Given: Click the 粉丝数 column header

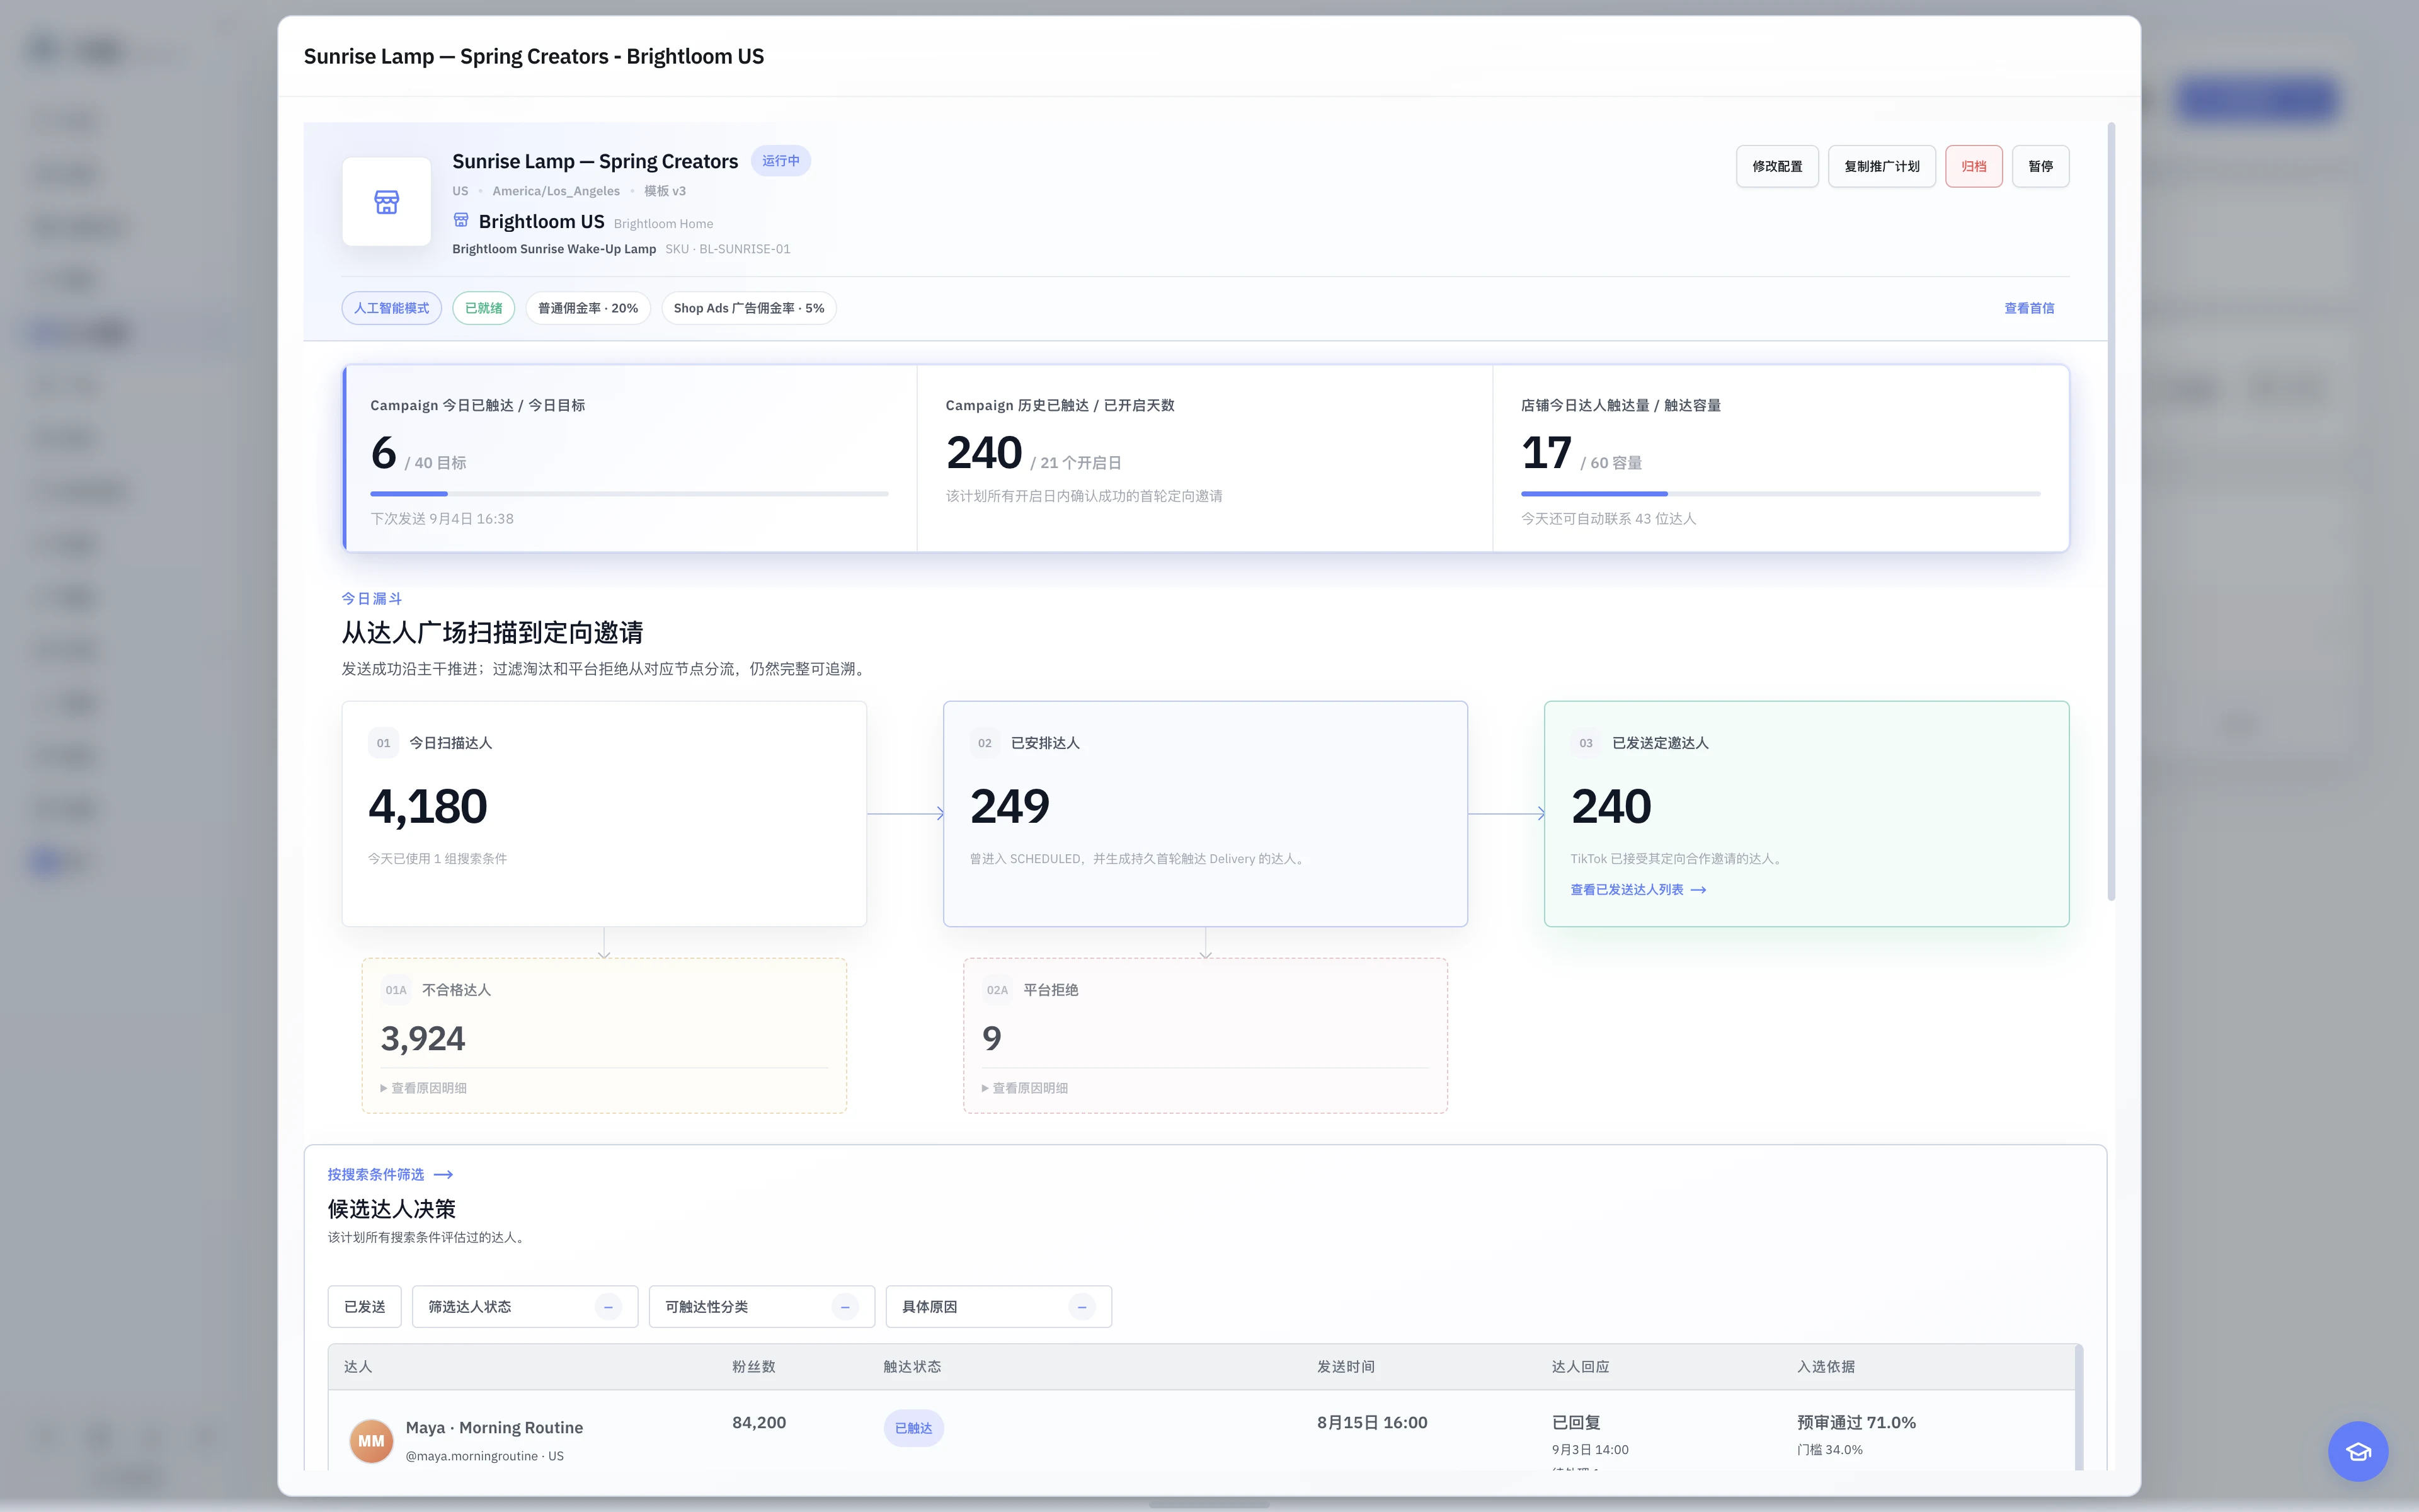Looking at the screenshot, I should [753, 1366].
